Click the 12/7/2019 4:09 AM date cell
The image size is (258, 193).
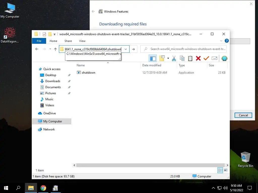tap(154, 73)
